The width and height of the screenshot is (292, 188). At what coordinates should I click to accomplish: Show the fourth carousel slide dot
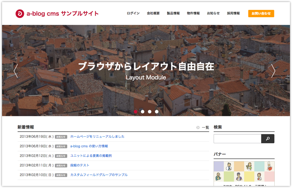[157, 111]
